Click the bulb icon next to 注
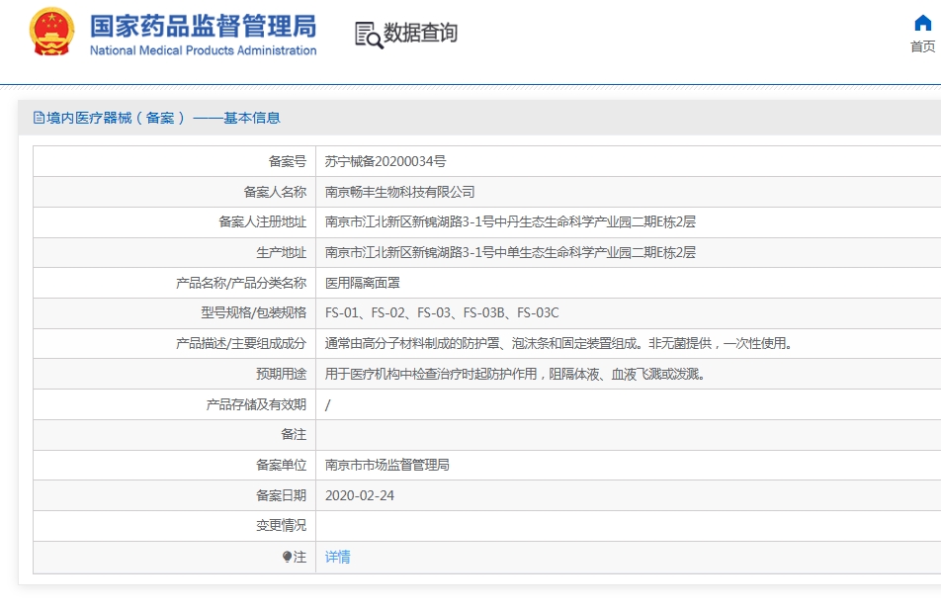This screenshot has width=941, height=611. [287, 557]
